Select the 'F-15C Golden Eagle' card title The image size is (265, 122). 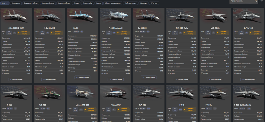point(242,105)
